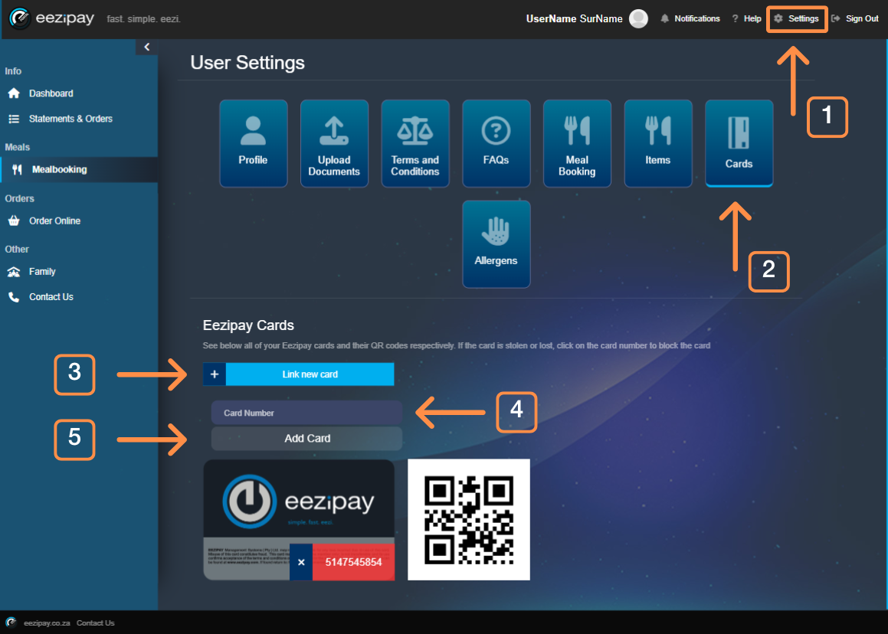Click the eezipay logo in header

point(51,18)
